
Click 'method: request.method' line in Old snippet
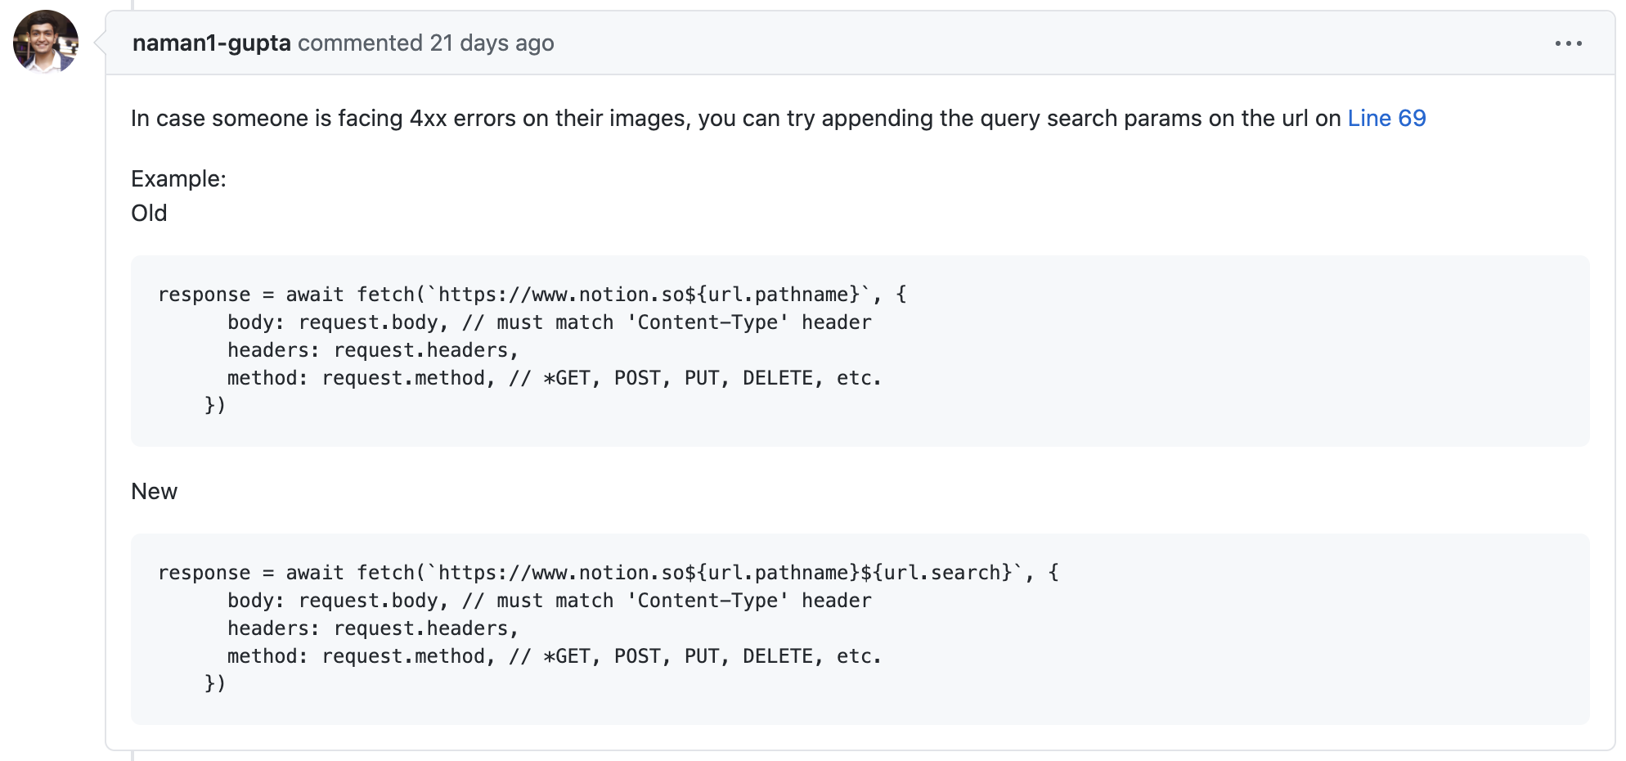[x=555, y=378]
